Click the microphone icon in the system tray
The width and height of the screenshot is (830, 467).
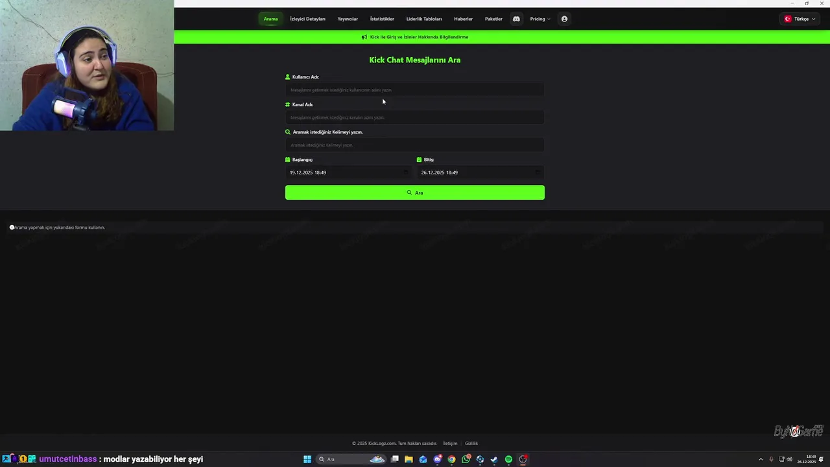tap(771, 459)
